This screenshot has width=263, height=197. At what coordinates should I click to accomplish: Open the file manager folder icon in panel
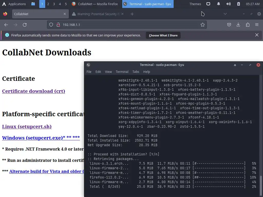pyautogui.click(x=33, y=4)
